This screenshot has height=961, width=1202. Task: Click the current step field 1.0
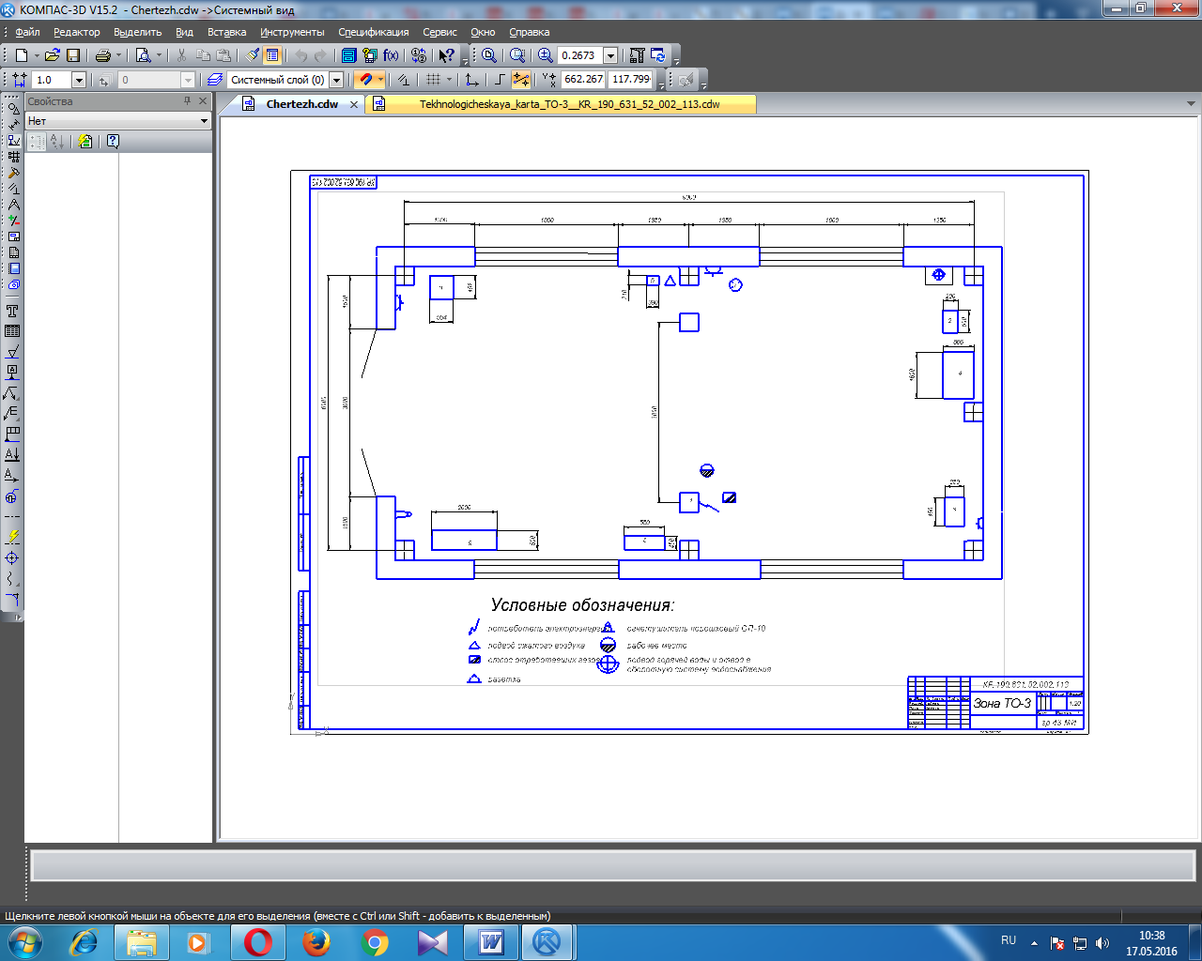(x=52, y=80)
